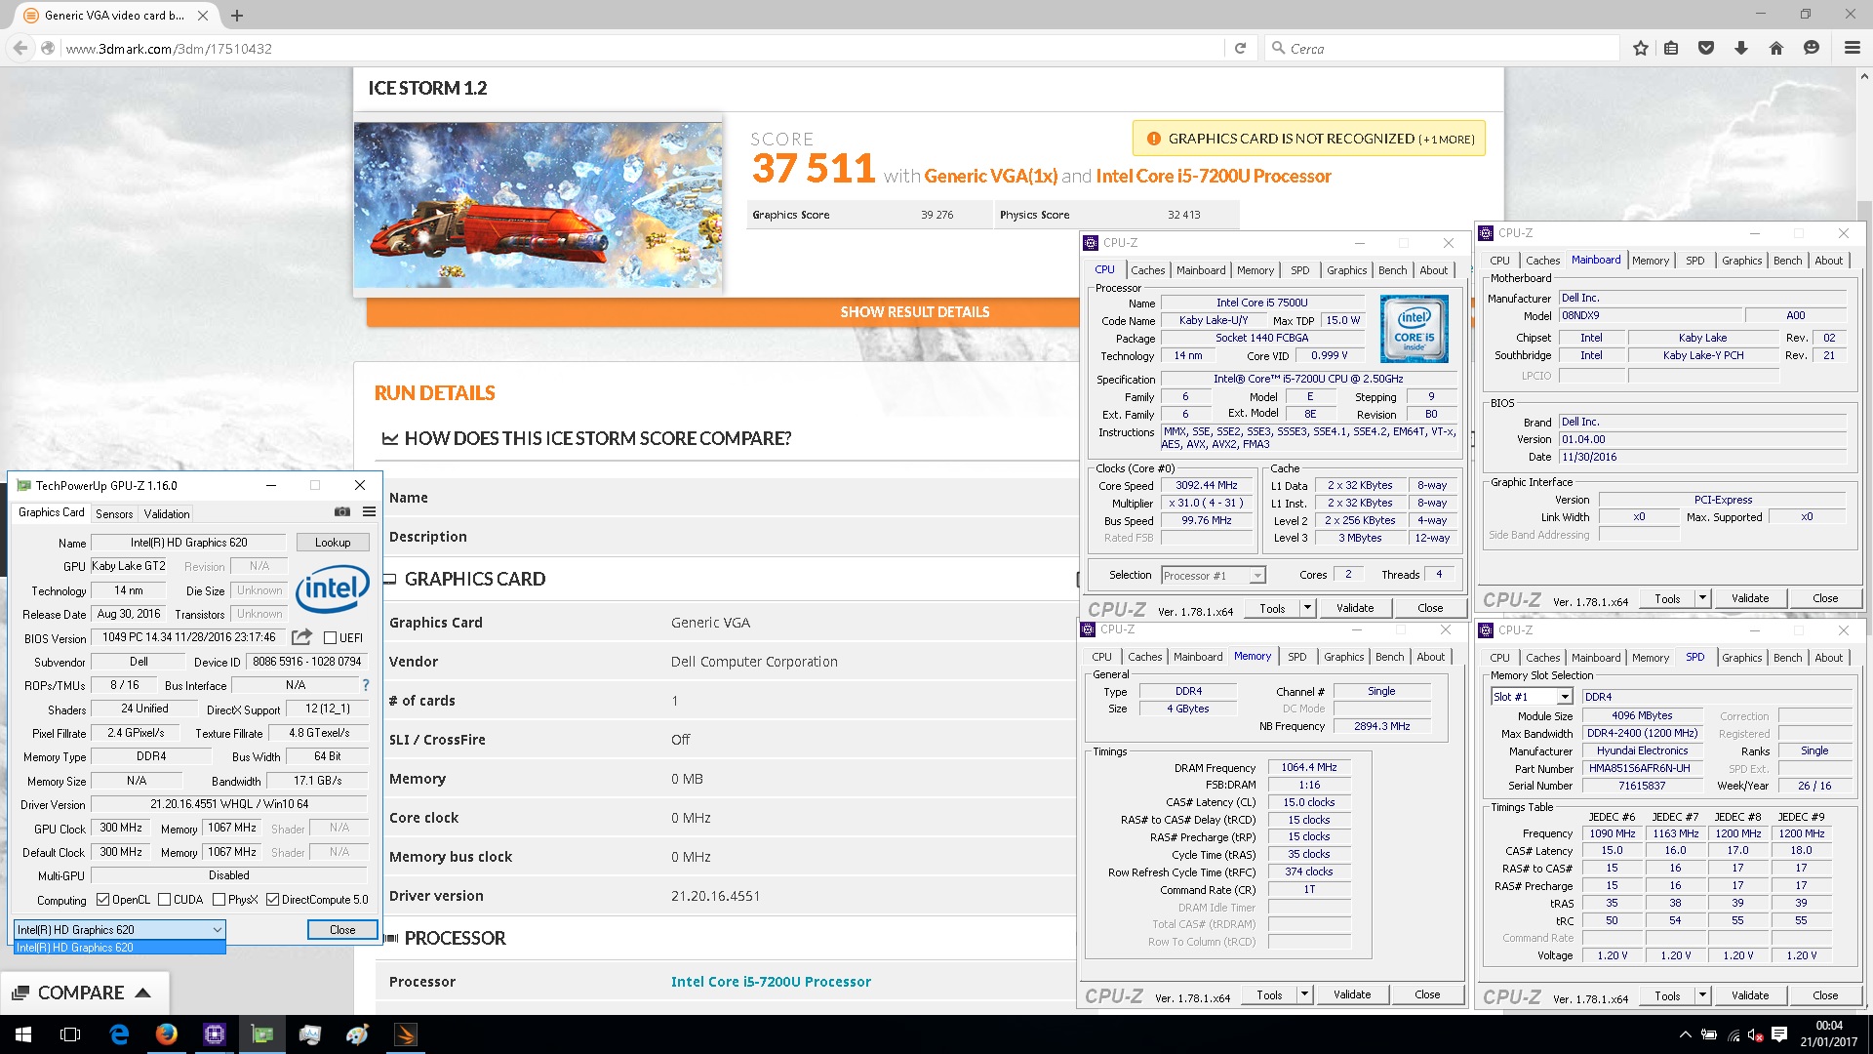Open Bench tab in CPU-Z CPU window

tap(1392, 270)
